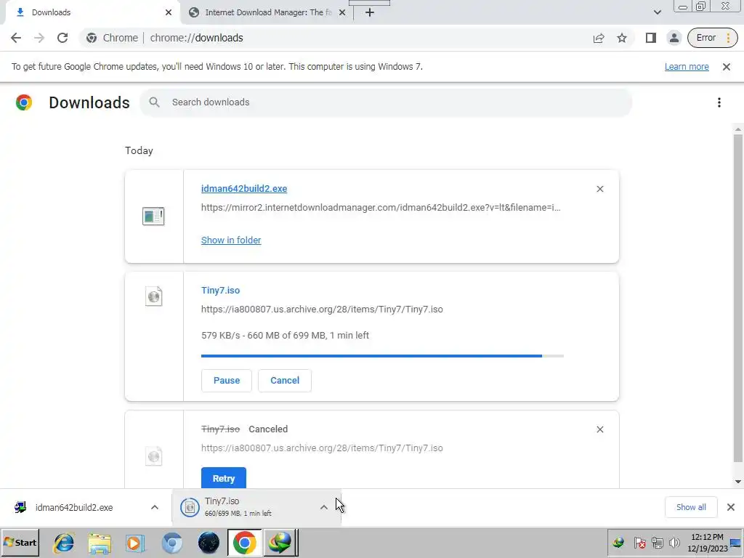Open Action Center flag in system tray
The image size is (744, 558).
coord(639,542)
